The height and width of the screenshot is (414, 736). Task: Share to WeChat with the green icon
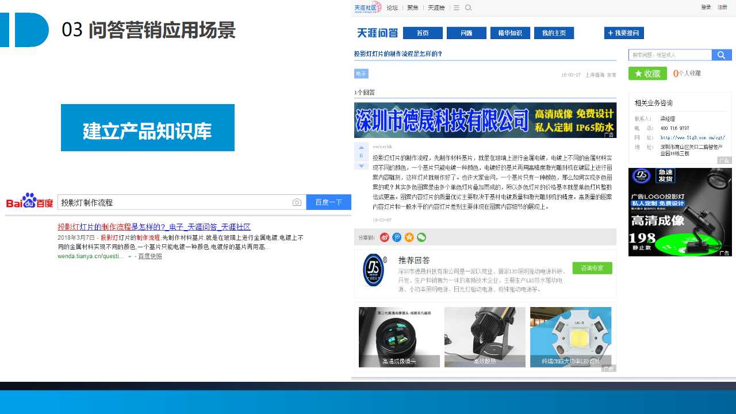click(421, 237)
